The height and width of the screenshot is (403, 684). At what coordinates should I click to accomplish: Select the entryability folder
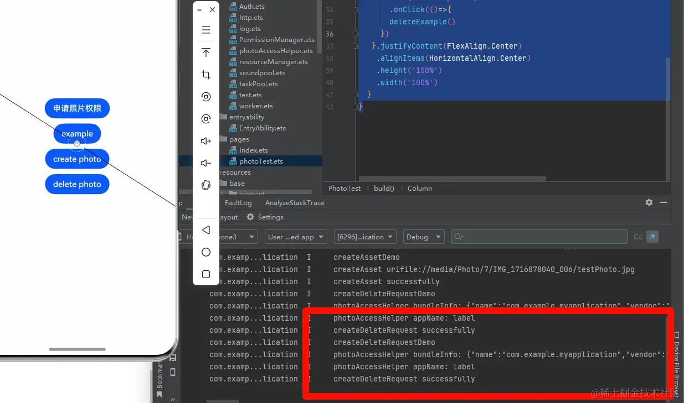pos(246,117)
